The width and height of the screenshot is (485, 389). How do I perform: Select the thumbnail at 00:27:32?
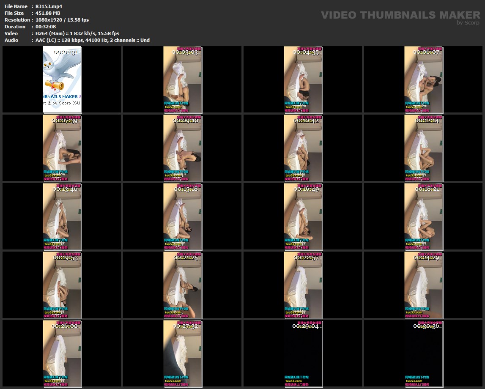tap(183, 353)
